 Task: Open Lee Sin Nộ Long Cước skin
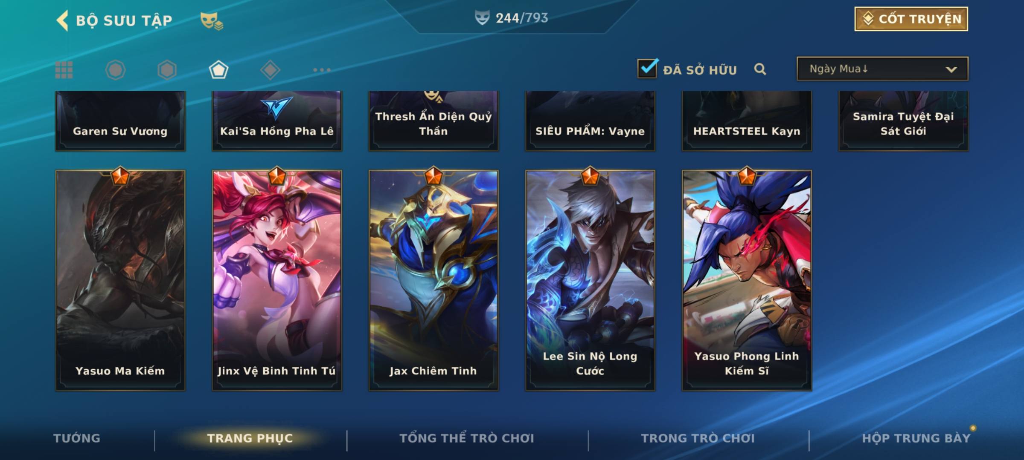590,280
